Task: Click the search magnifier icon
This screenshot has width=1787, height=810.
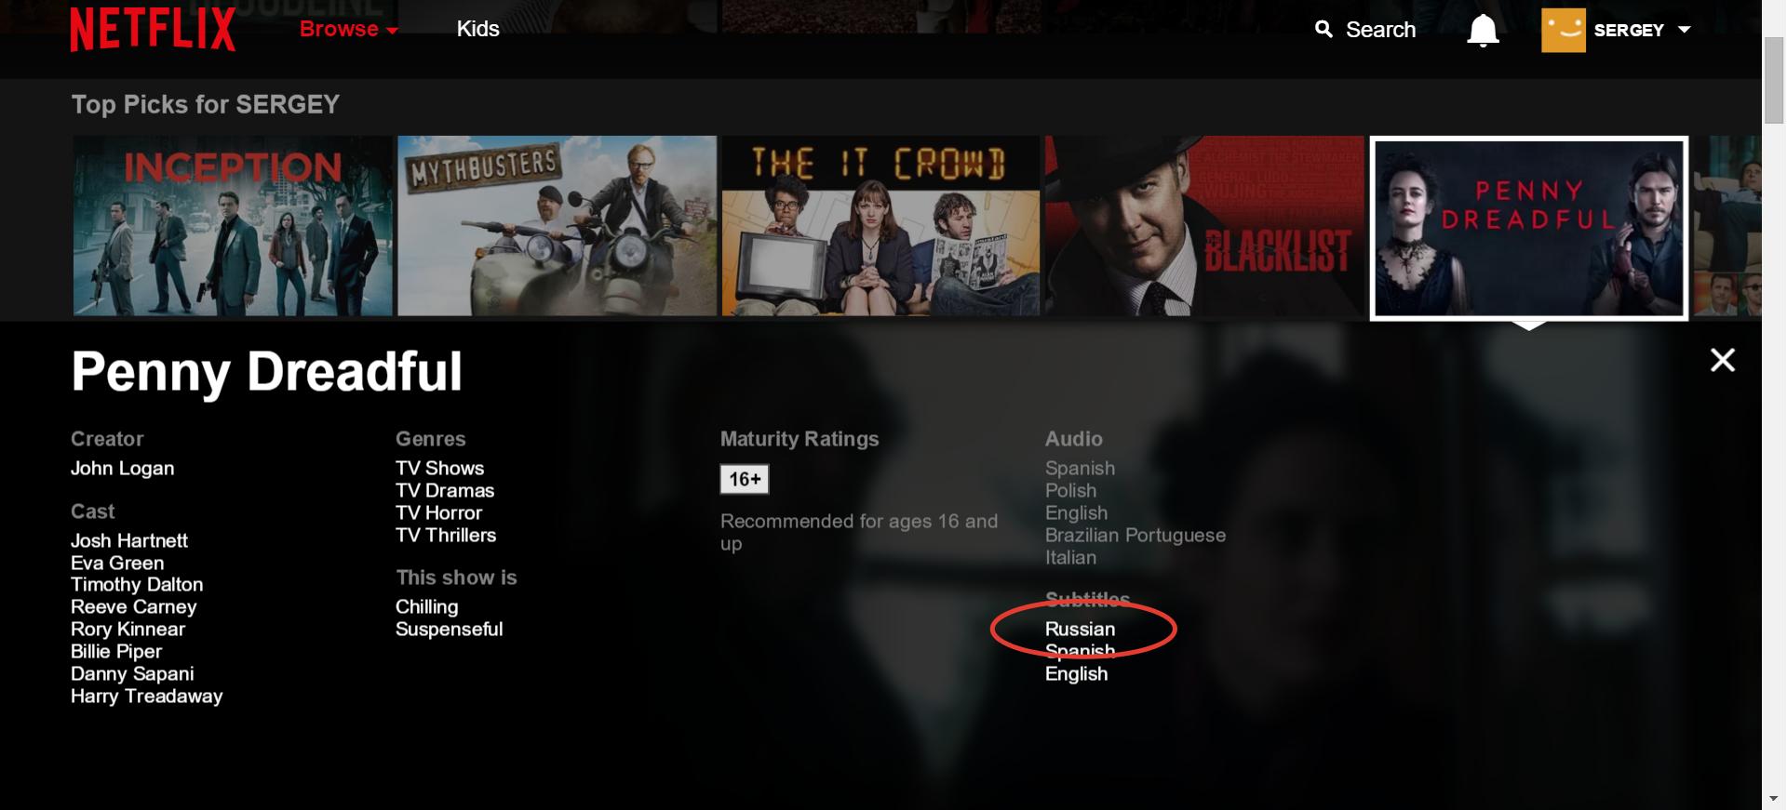Action: [1323, 30]
